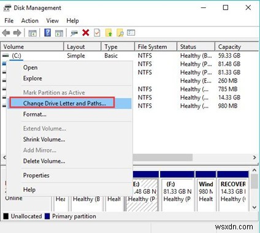Click the 980 MB capacity cell in list
Image resolution: width=260 pixels, height=233 pixels.
click(x=227, y=106)
